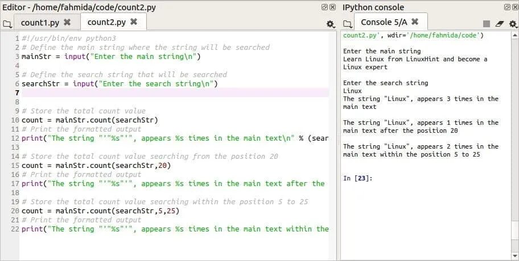Select the count2.py tab
519x261 pixels.
tap(106, 22)
